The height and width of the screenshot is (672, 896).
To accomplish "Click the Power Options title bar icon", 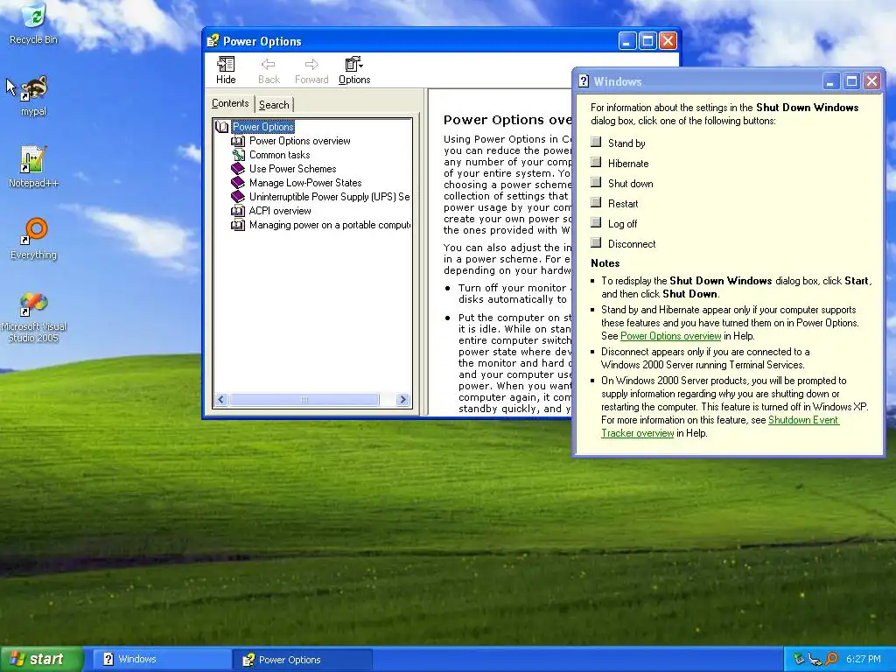I will pos(213,40).
